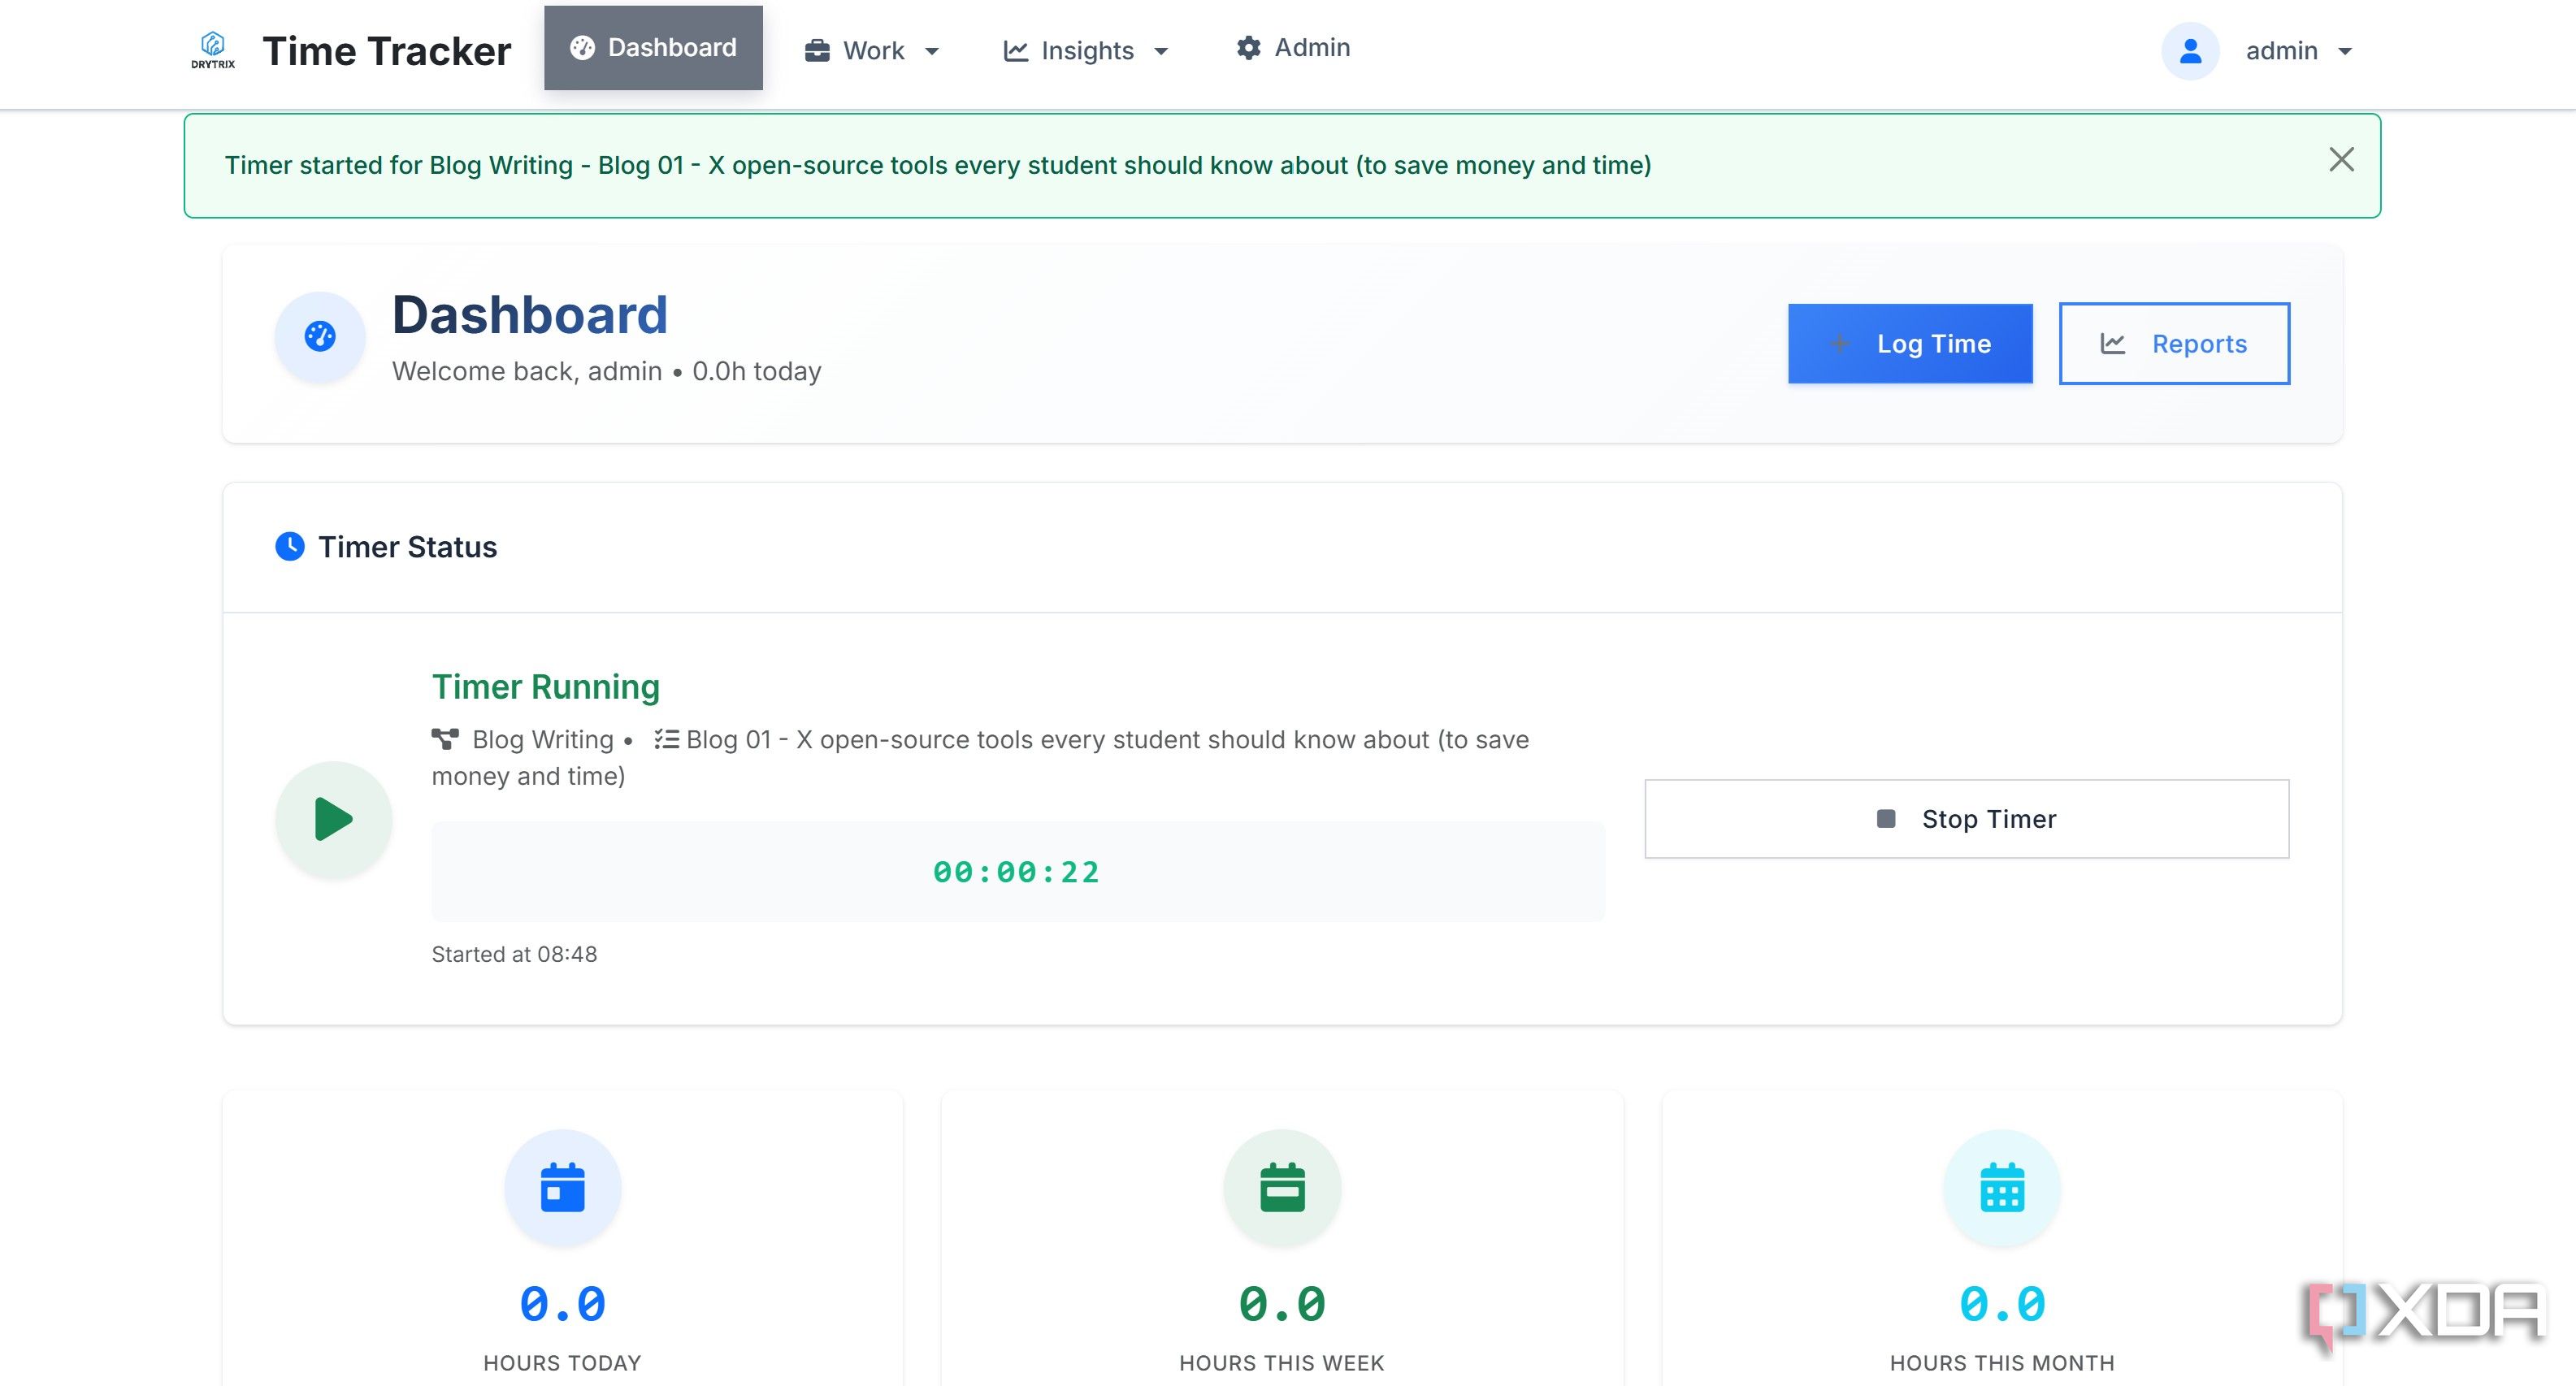Click the briefcase icon next to Work
This screenshot has width=2576, height=1386.
pyautogui.click(x=817, y=50)
